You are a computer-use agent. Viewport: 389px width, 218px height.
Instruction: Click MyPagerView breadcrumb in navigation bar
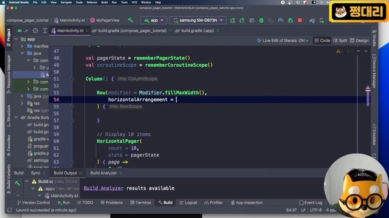point(105,20)
